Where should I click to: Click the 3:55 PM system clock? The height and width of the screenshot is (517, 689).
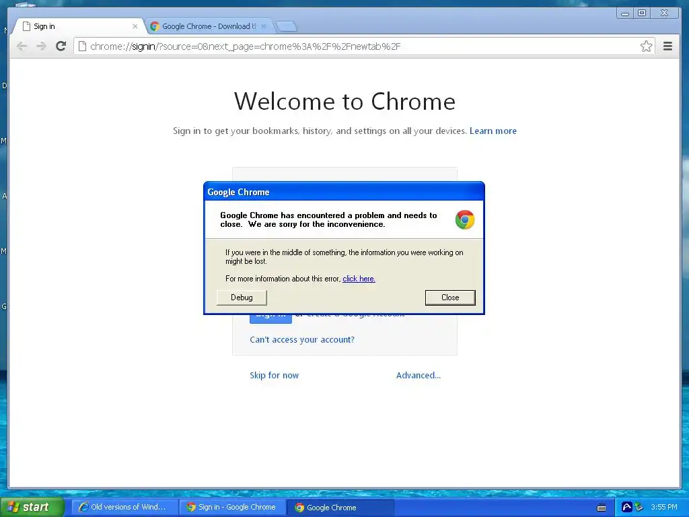[664, 508]
